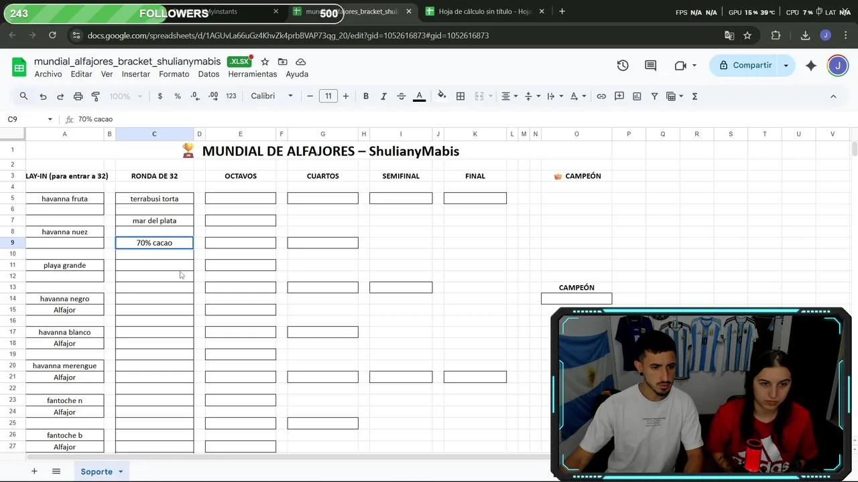Viewport: 858px width, 482px height.
Task: Click the font size field showing 11
Action: click(x=328, y=96)
